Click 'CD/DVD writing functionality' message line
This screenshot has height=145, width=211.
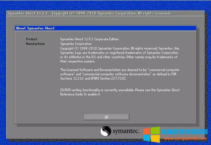(x=120, y=90)
